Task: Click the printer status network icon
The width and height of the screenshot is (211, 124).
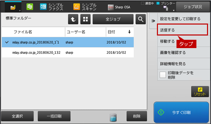Action: 166,9
